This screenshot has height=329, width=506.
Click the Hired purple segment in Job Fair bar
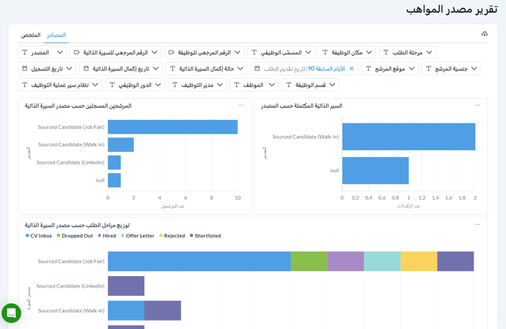(345, 261)
